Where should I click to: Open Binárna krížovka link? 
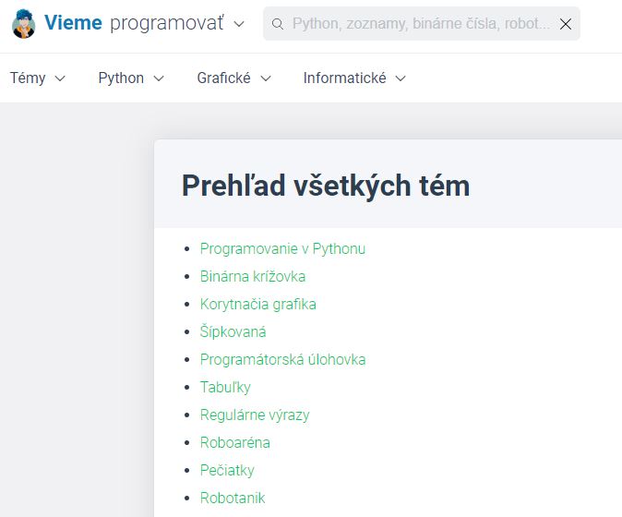(x=253, y=277)
